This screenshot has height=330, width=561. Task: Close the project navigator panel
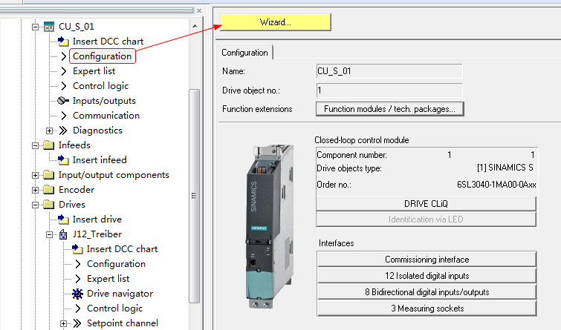point(199,10)
